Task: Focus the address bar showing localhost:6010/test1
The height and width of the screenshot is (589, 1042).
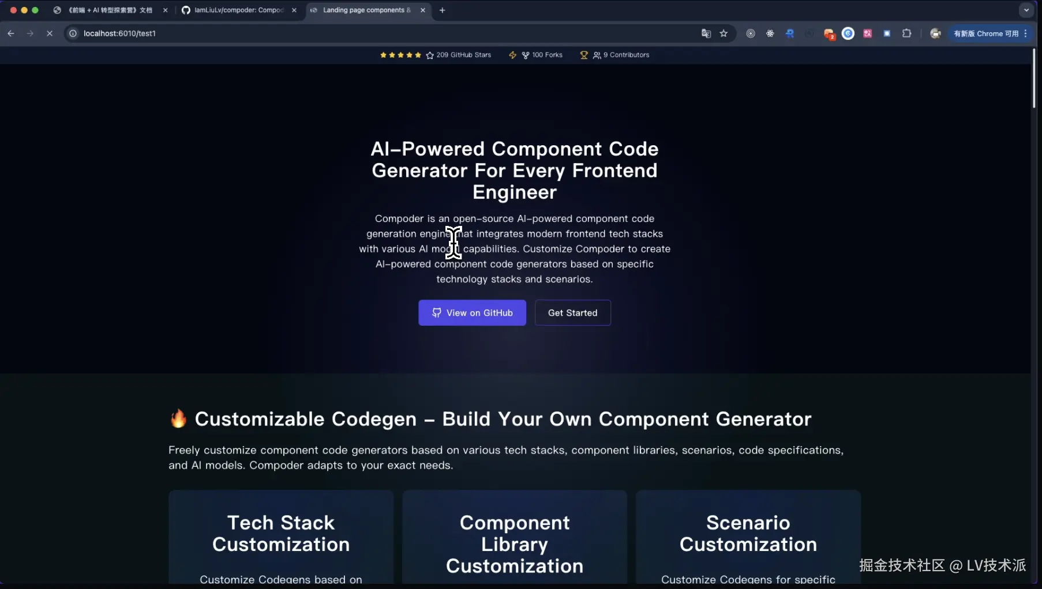Action: pos(381,33)
